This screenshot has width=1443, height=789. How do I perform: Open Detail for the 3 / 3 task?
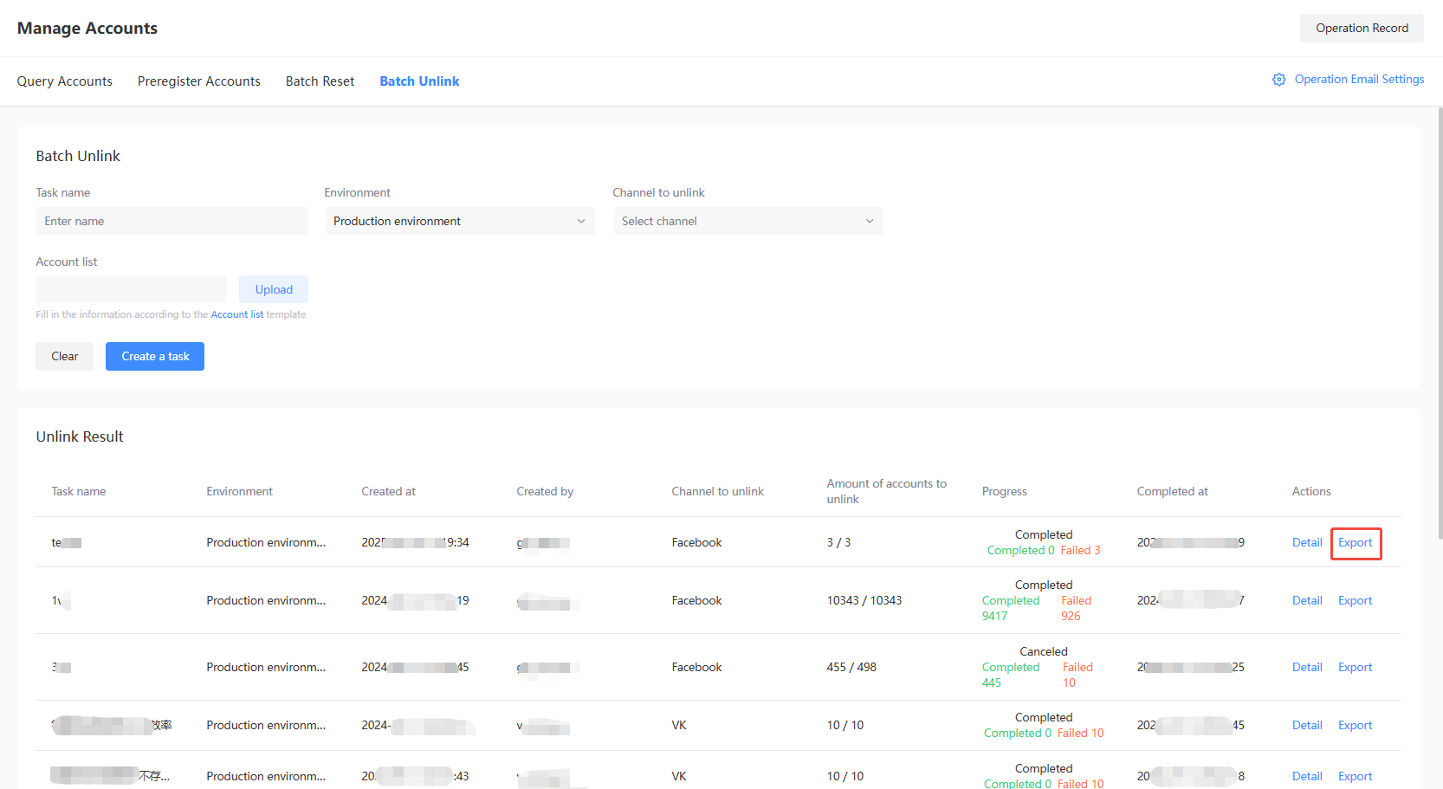pos(1307,542)
